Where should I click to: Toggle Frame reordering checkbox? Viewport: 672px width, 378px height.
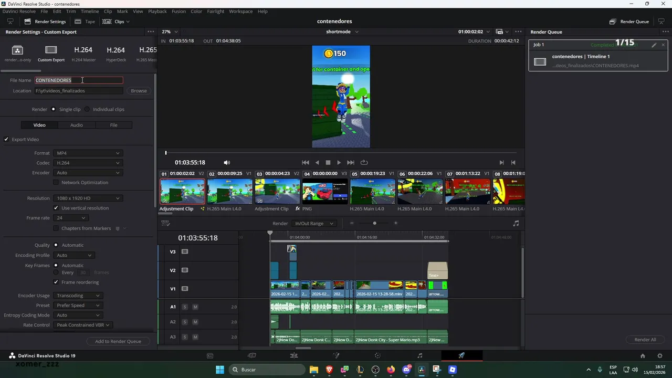pyautogui.click(x=56, y=282)
